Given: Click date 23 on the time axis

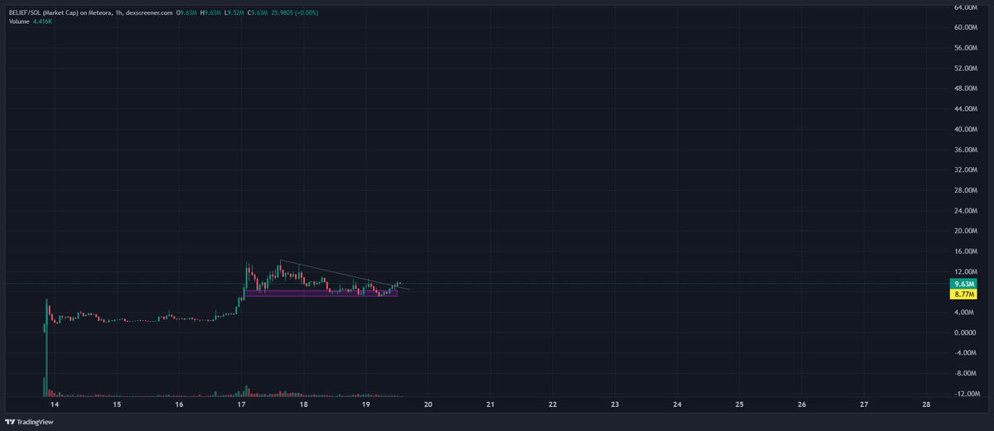Looking at the screenshot, I should tap(615, 405).
